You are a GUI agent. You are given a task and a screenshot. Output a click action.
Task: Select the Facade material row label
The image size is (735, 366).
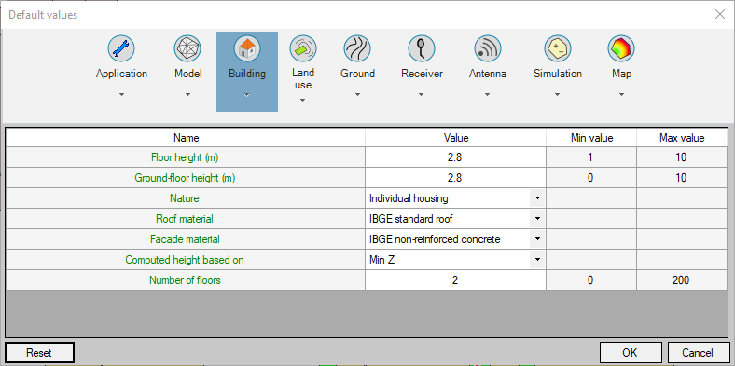(185, 239)
